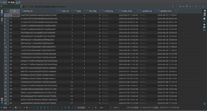Image resolution: width=207 pixels, height=111 pixels.
Task: Click the id column header
Action: [x=15, y=11]
